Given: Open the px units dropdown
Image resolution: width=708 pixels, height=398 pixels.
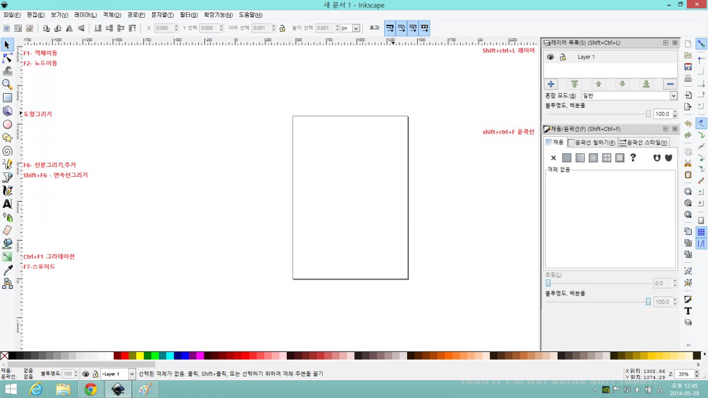Looking at the screenshot, I should (x=350, y=28).
